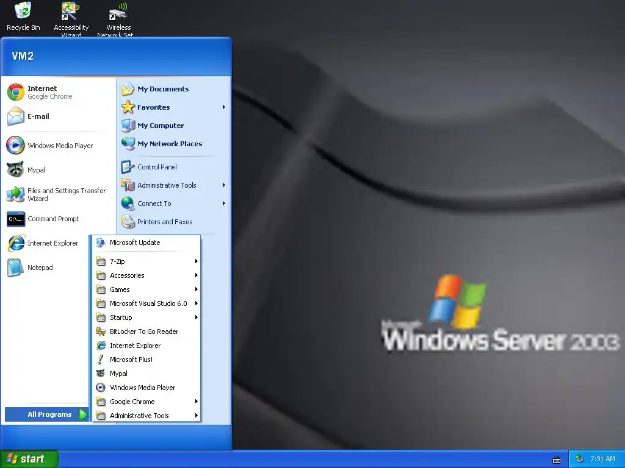Click Notepad text label
This screenshot has height=468, width=625.
click(x=40, y=268)
